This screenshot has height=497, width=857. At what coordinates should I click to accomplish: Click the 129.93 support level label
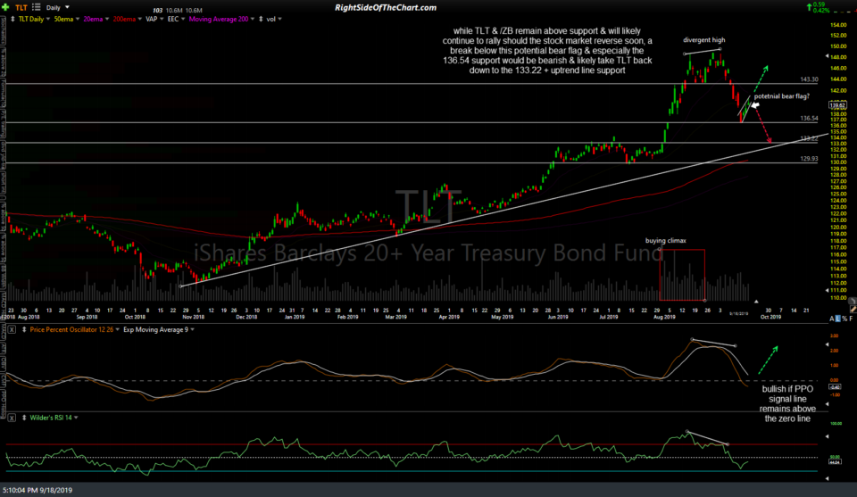[x=809, y=159]
